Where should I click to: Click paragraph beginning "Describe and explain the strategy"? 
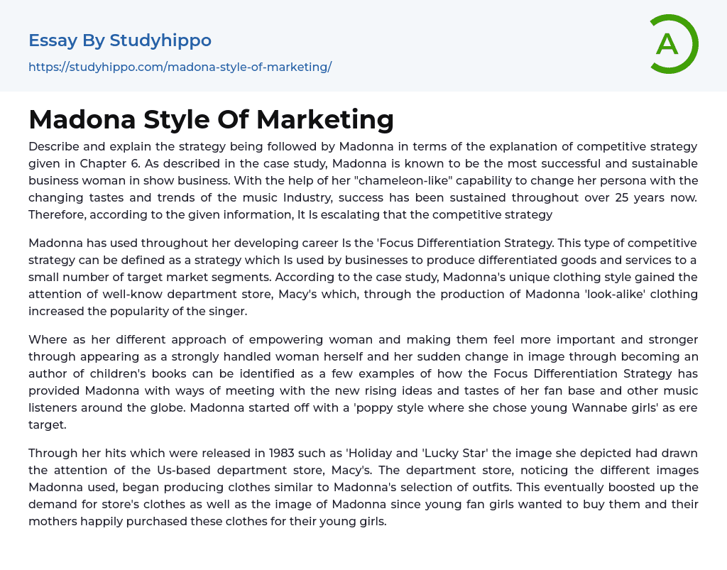tap(363, 180)
